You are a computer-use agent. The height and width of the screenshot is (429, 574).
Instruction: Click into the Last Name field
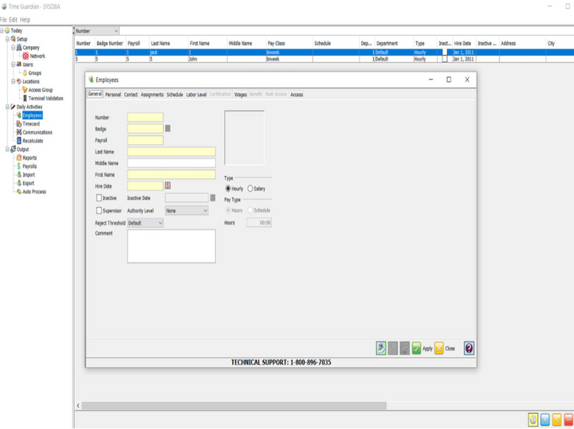[171, 152]
